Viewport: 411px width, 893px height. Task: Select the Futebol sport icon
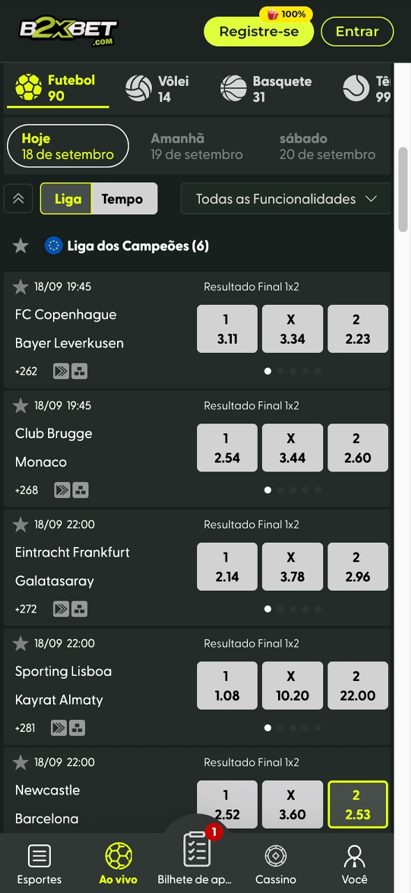coord(29,88)
